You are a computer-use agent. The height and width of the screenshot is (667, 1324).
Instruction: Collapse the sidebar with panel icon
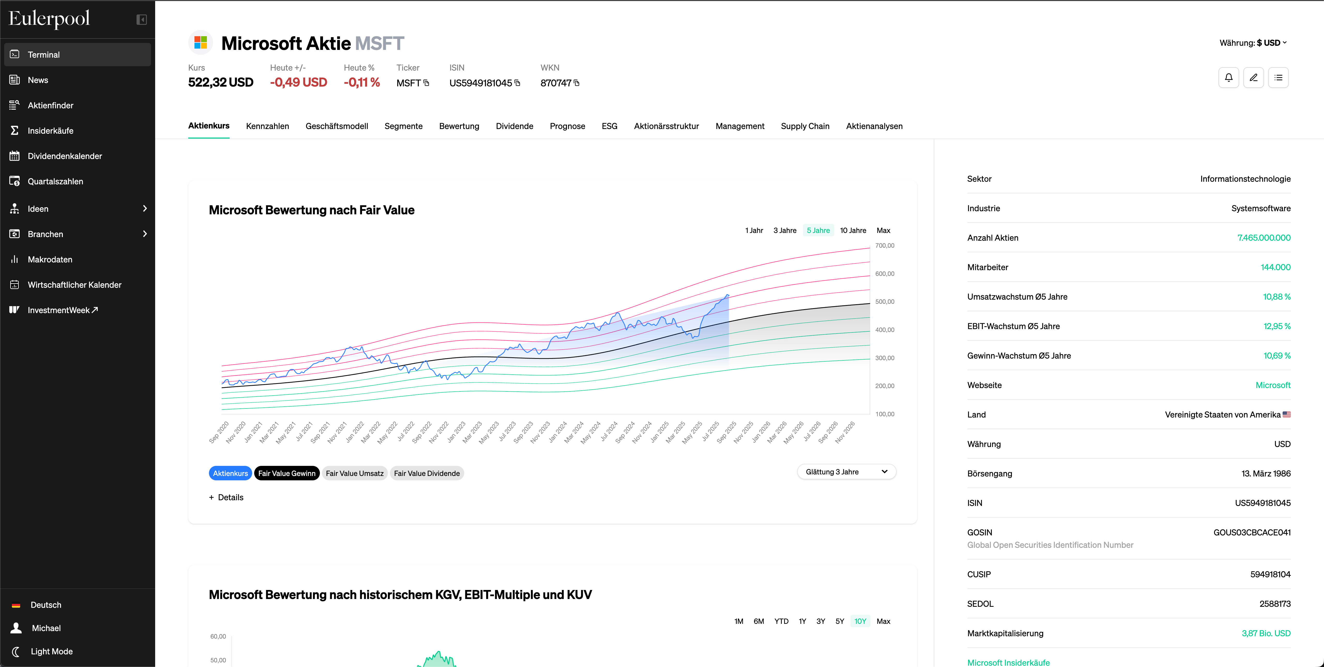pyautogui.click(x=141, y=20)
